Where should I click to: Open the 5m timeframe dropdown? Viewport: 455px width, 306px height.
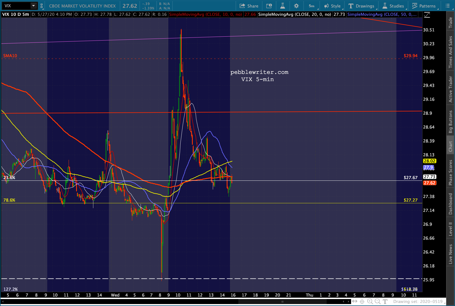pos(312,6)
